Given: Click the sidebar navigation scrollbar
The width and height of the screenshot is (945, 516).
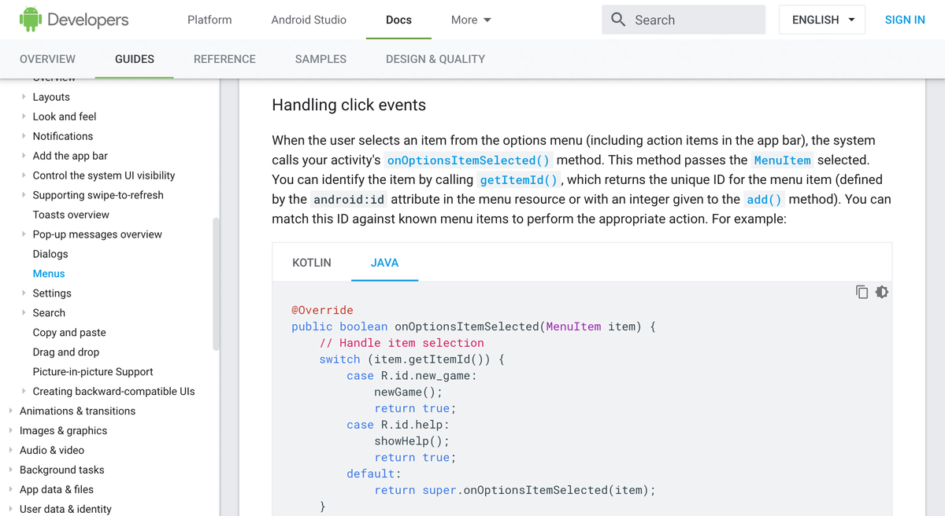Looking at the screenshot, I should point(216,283).
